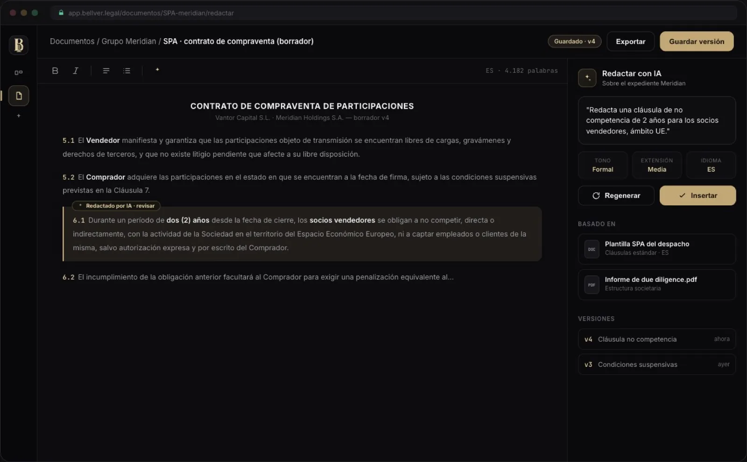Click the Regenerar button
This screenshot has width=747, height=462.
click(x=616, y=196)
